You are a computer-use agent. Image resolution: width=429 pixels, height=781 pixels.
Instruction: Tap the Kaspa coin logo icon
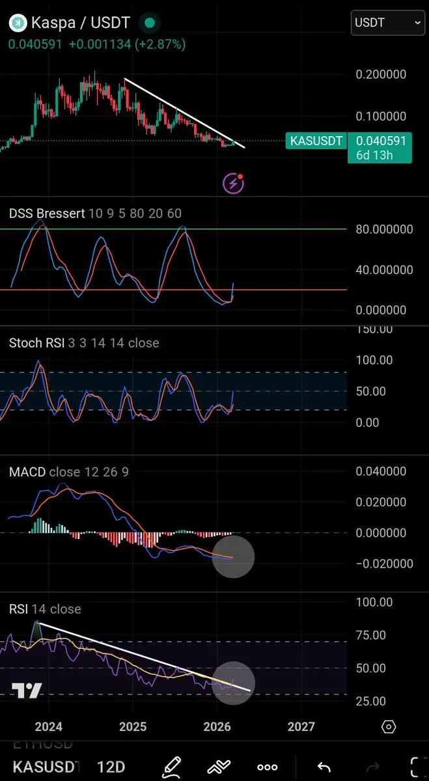[x=17, y=23]
